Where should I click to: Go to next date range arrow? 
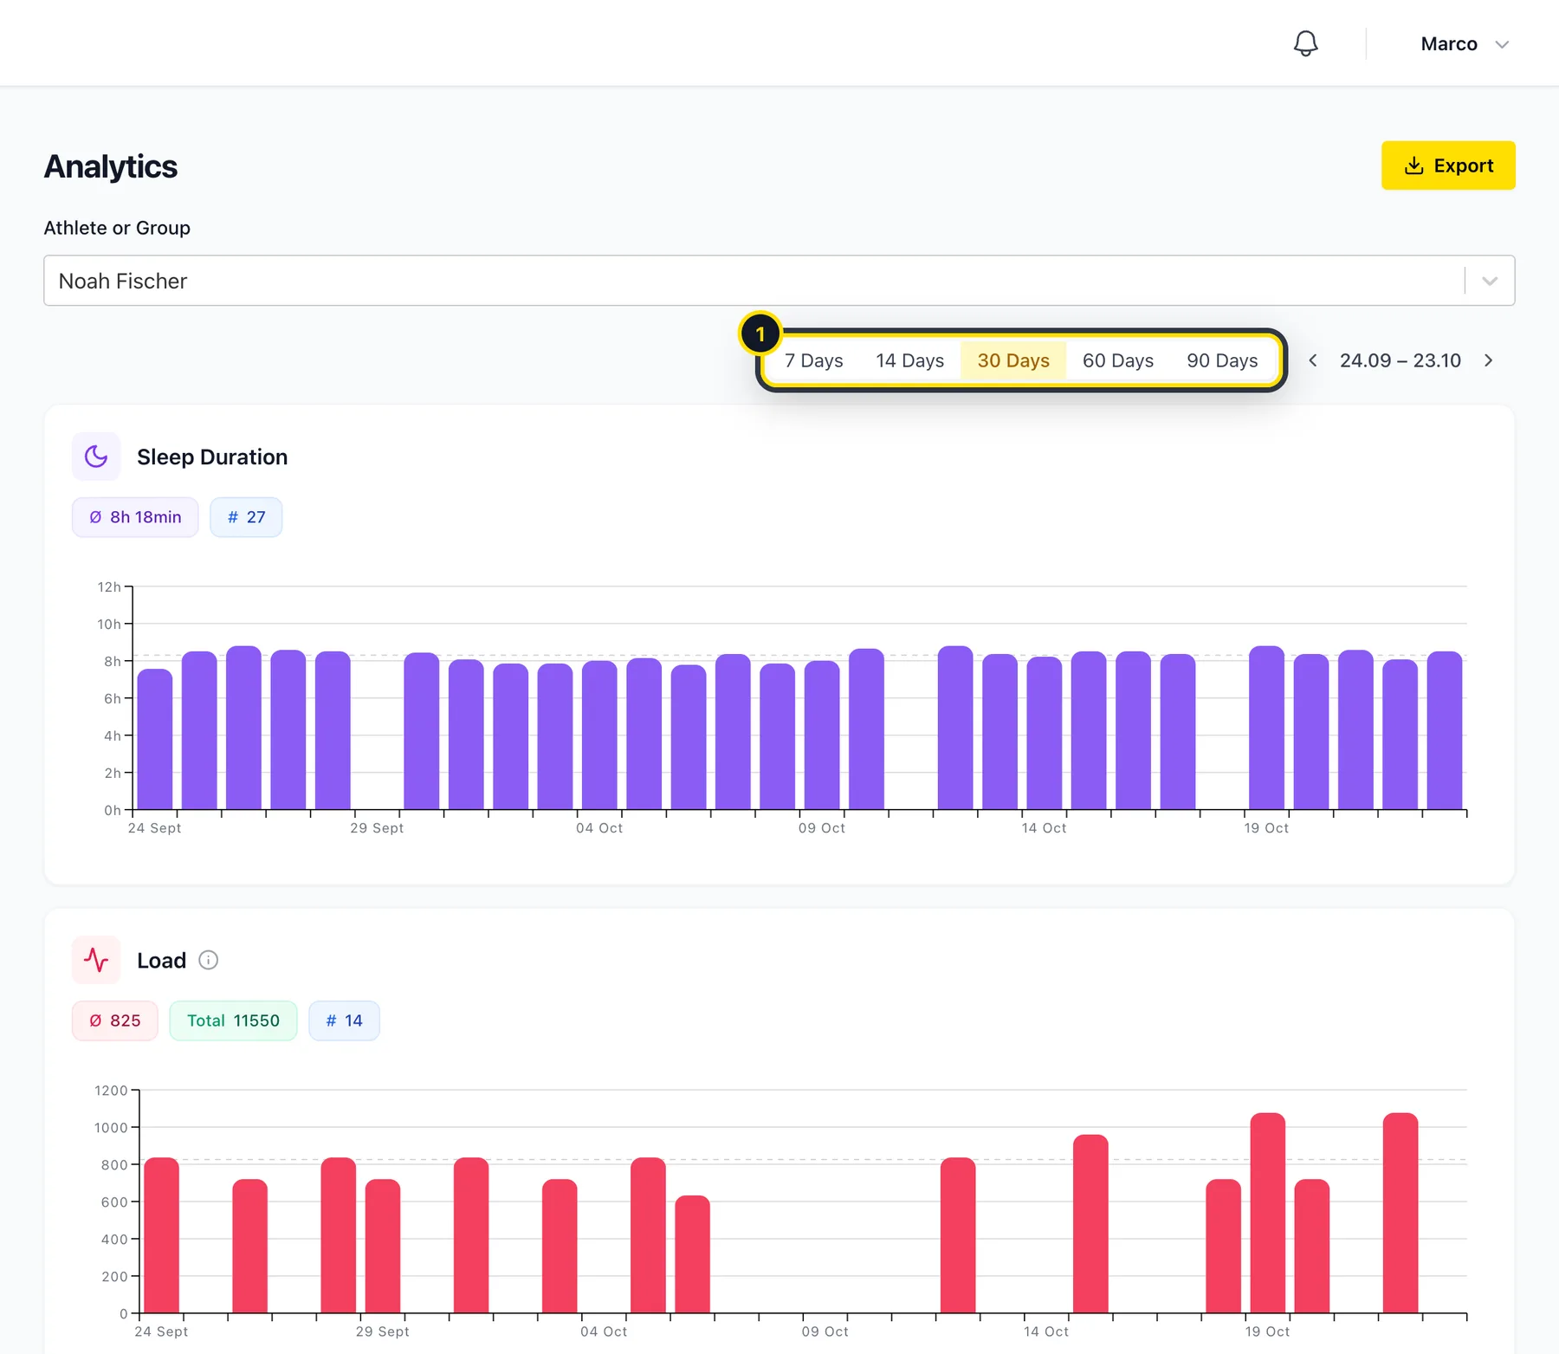click(x=1488, y=360)
